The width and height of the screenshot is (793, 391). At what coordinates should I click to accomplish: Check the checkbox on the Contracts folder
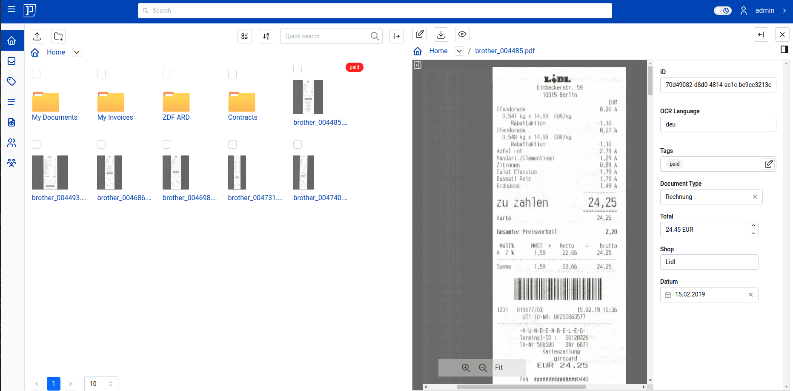click(232, 74)
